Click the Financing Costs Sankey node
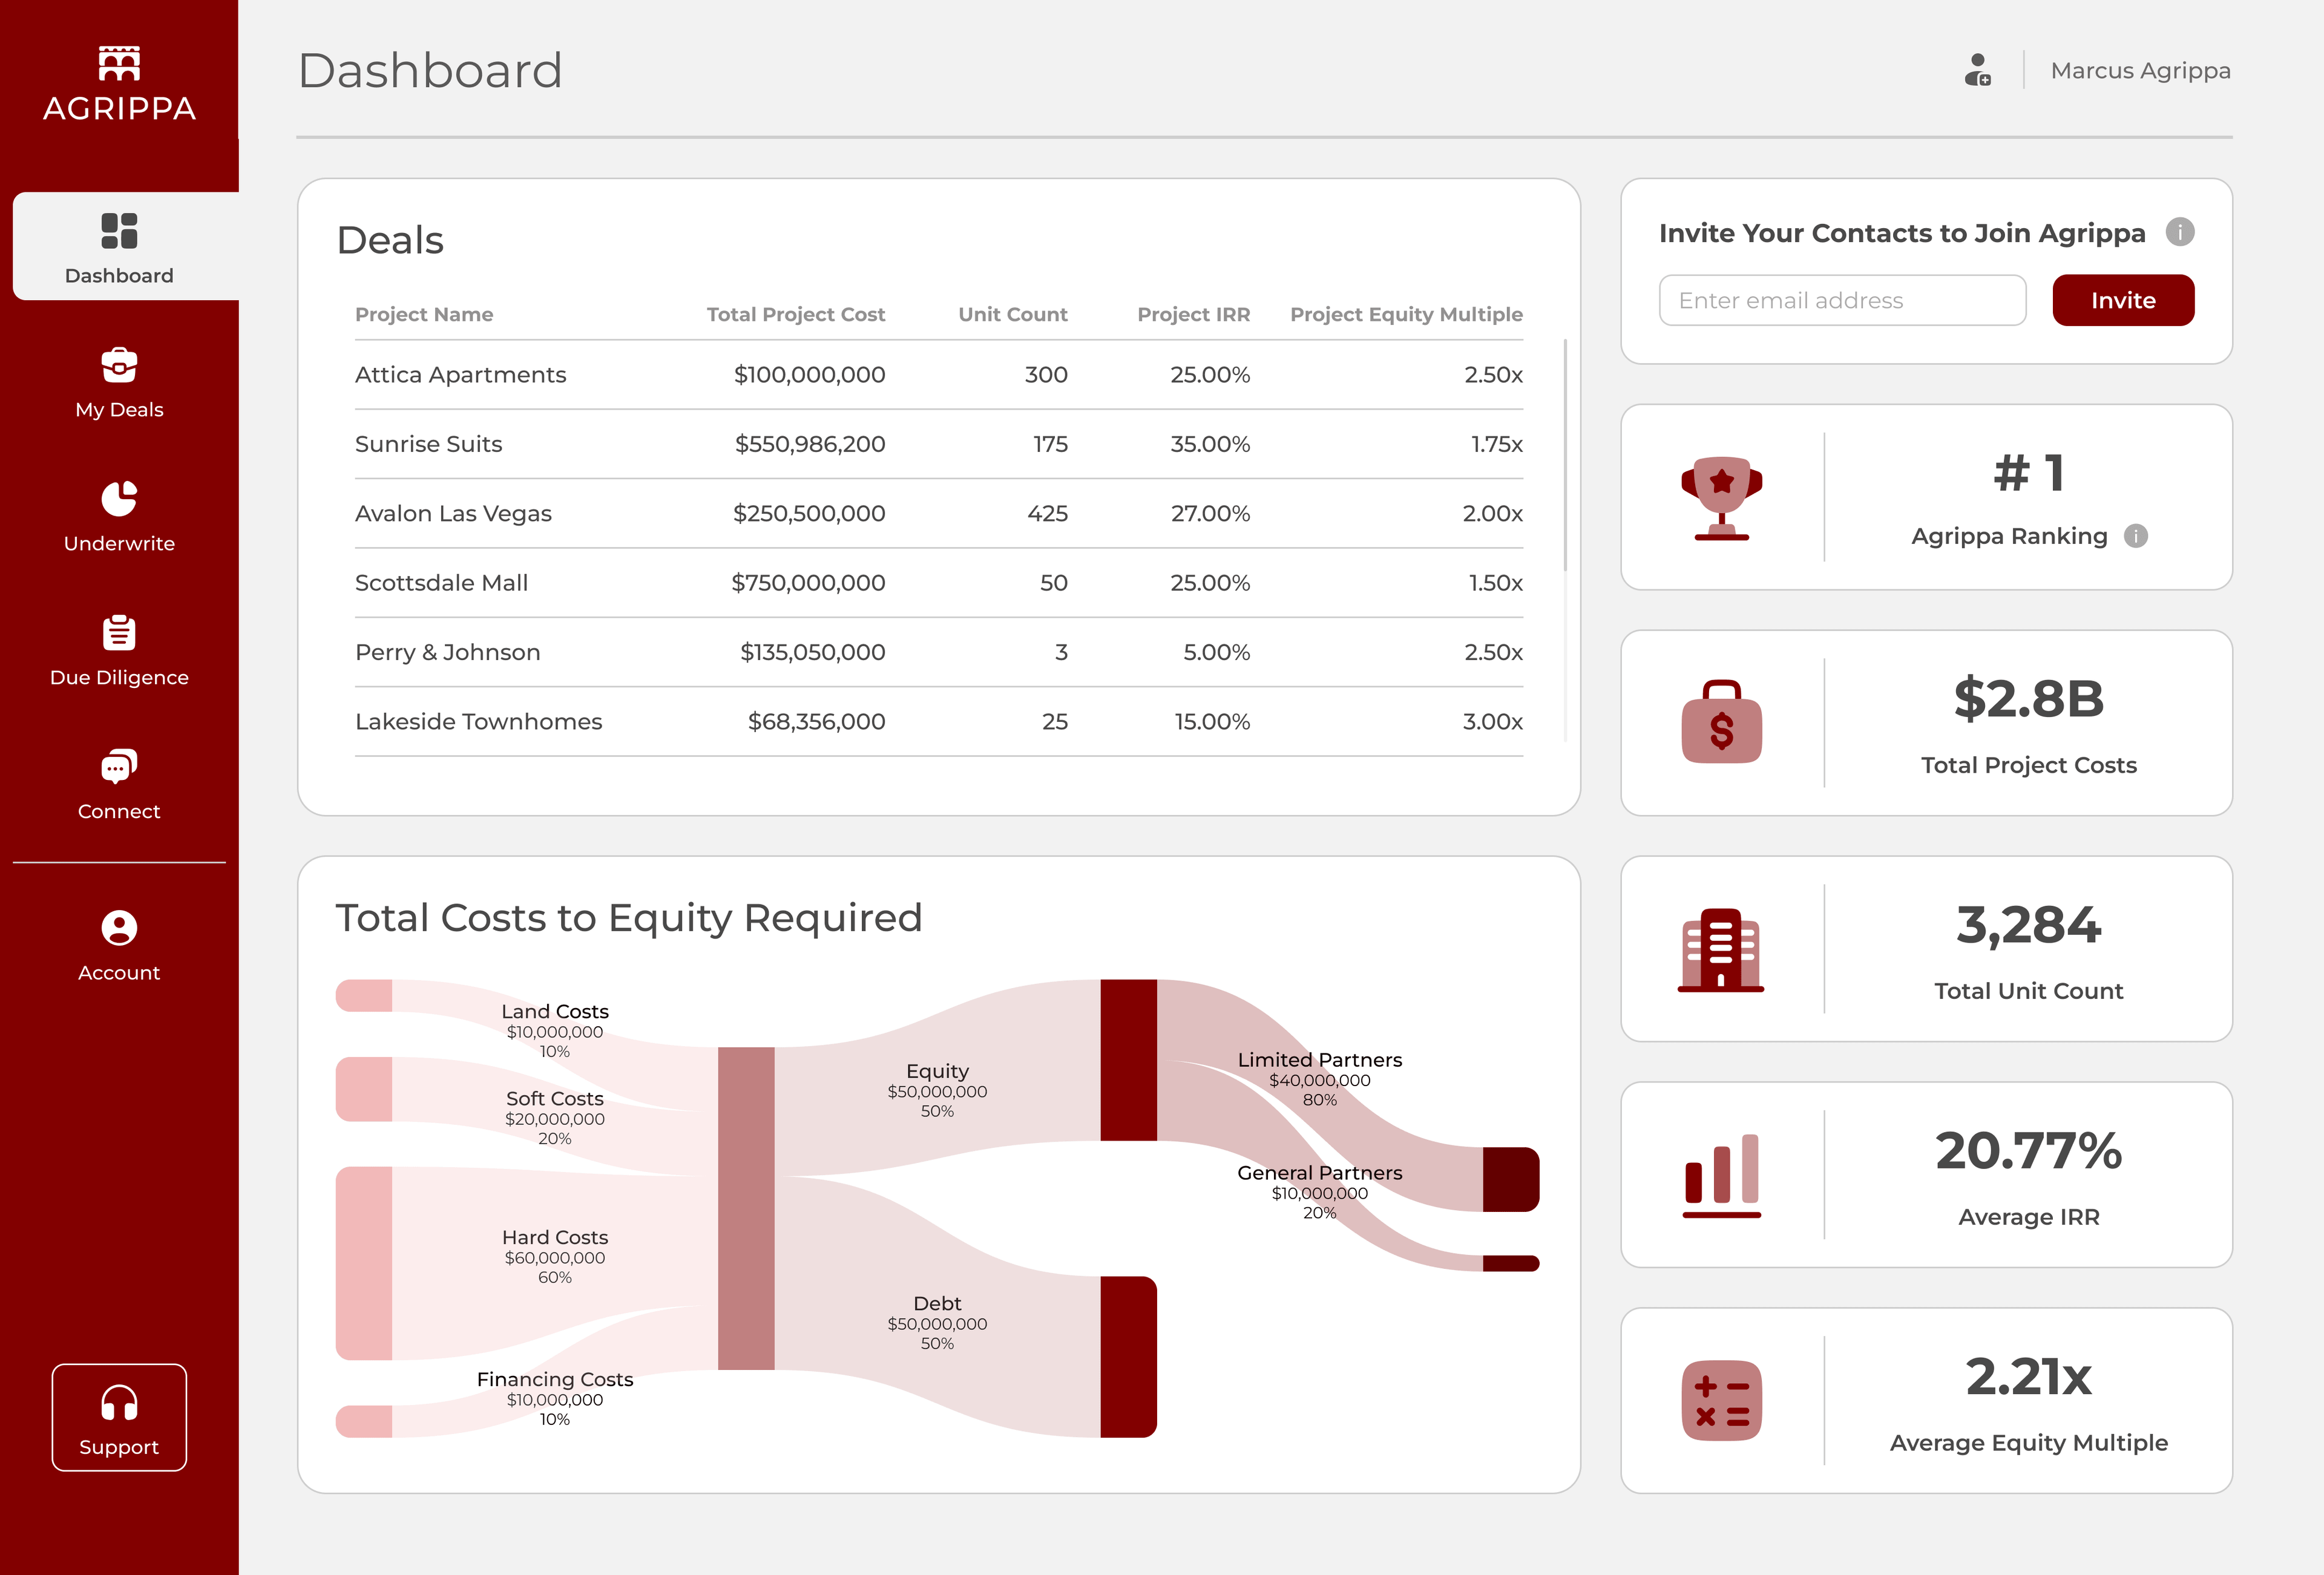 [x=364, y=1421]
